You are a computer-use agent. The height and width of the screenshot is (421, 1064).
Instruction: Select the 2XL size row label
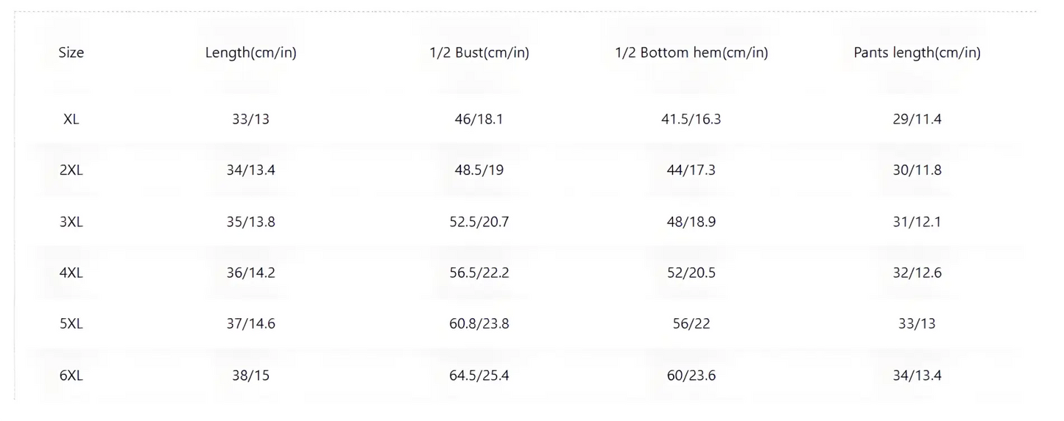point(71,170)
